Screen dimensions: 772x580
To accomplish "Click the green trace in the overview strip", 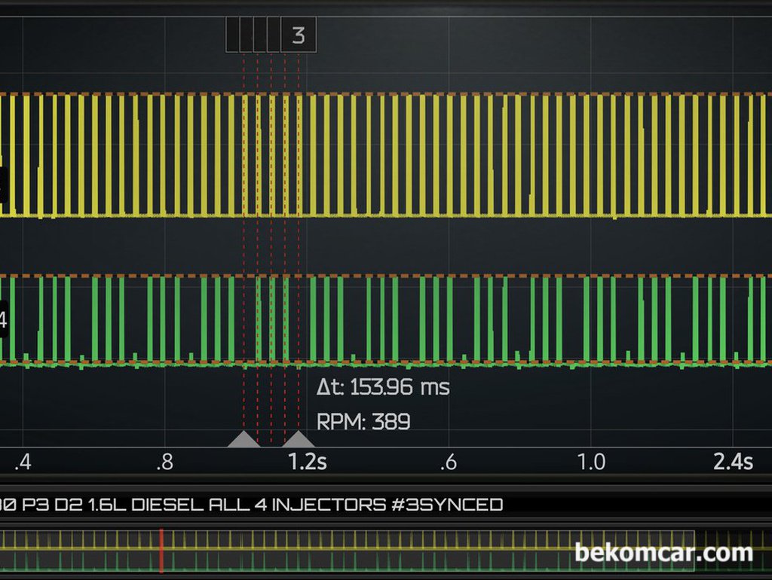I will 377,562.
